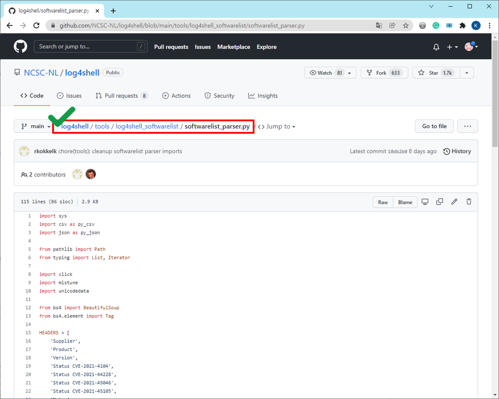Click the share page icon
This screenshot has height=399, width=499.
pos(392,26)
